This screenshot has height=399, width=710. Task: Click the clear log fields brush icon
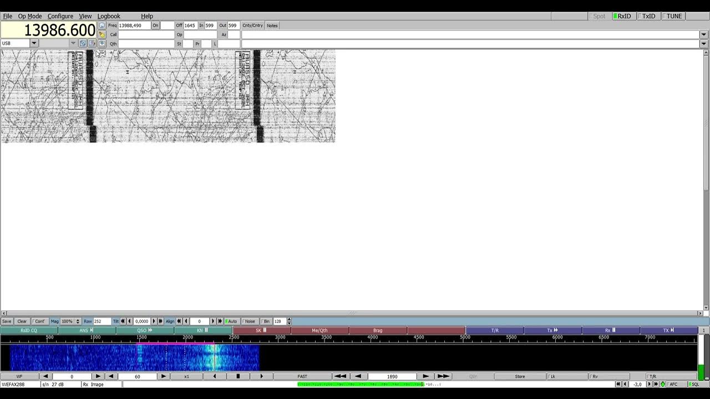click(102, 34)
